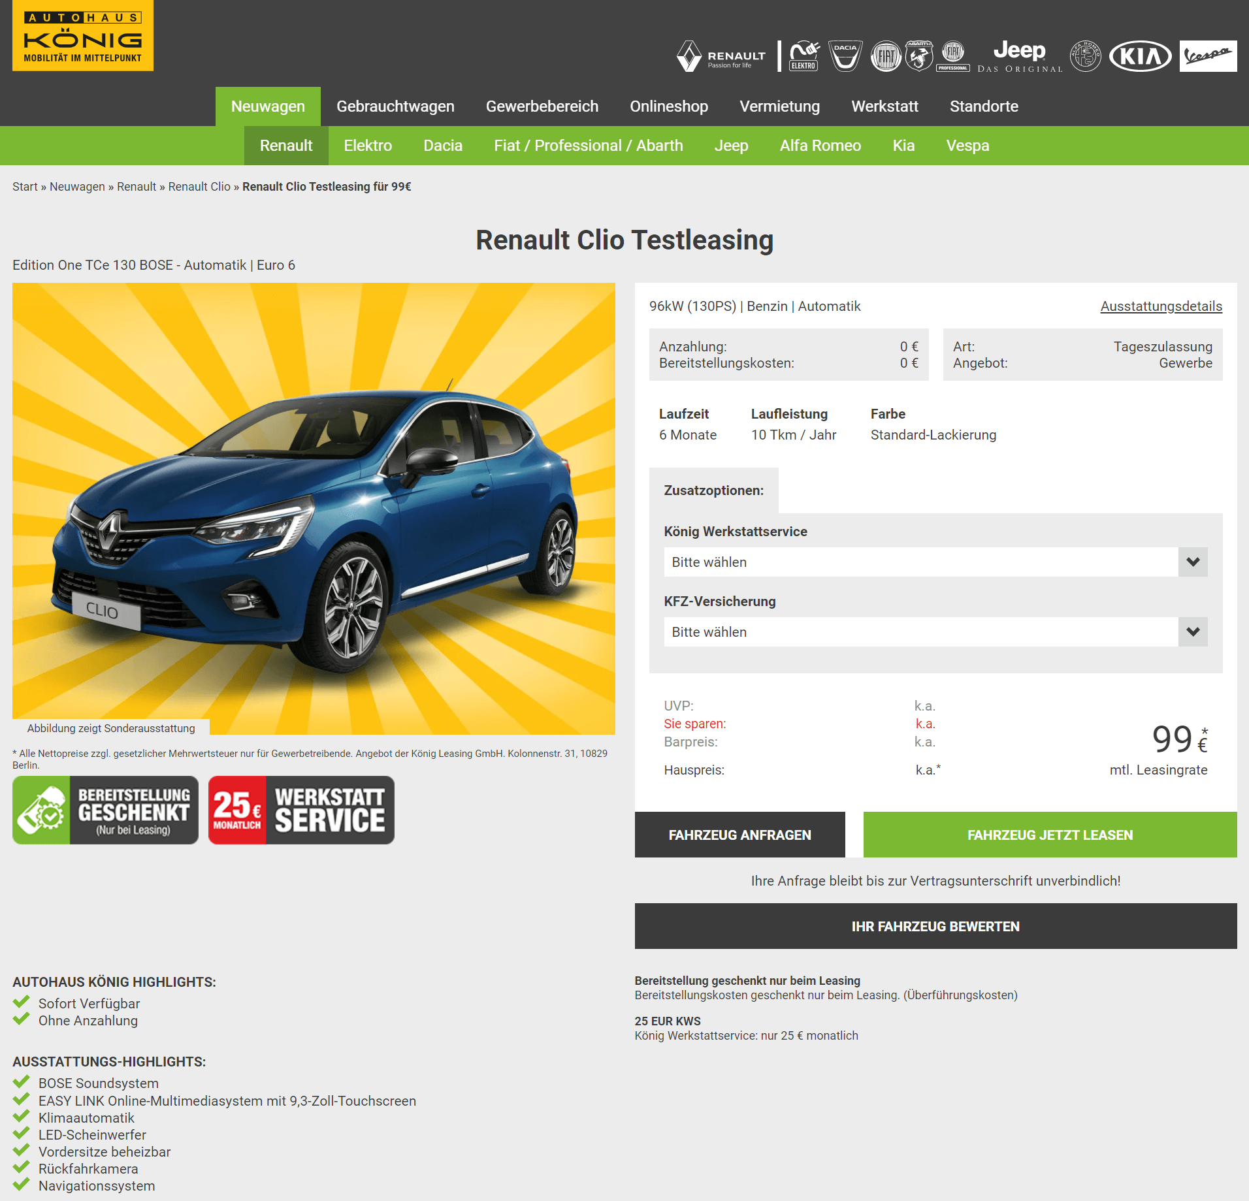Click the Fahrzeug anfragen button
This screenshot has height=1201, width=1249.
[739, 835]
